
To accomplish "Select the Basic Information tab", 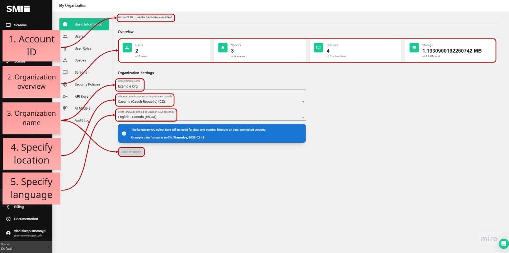I will pyautogui.click(x=84, y=24).
